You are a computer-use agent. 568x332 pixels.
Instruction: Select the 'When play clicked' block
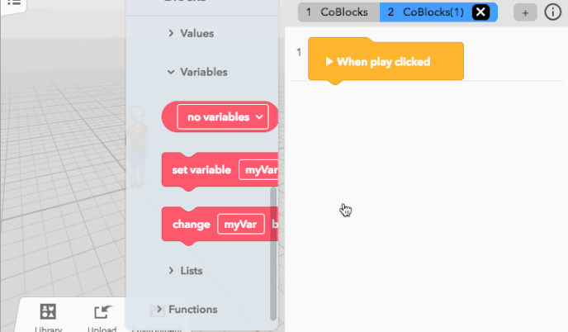tap(386, 61)
